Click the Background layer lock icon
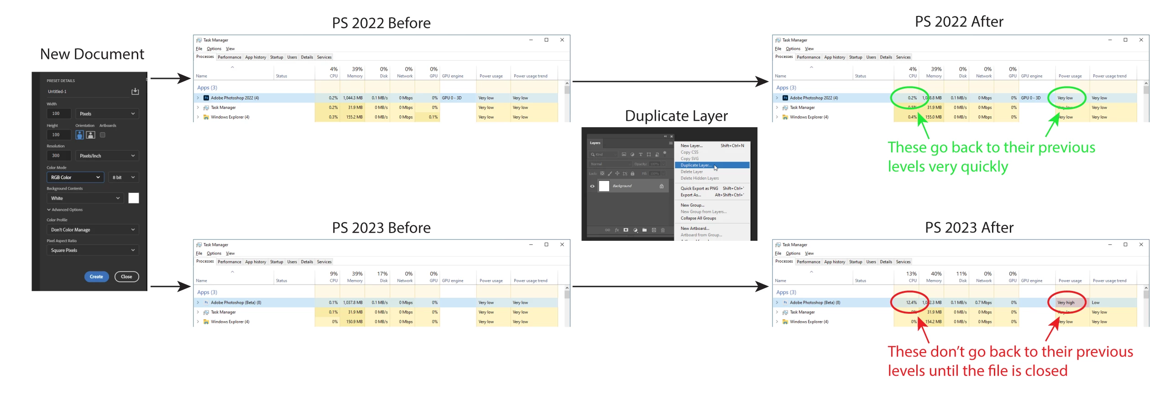 [662, 186]
